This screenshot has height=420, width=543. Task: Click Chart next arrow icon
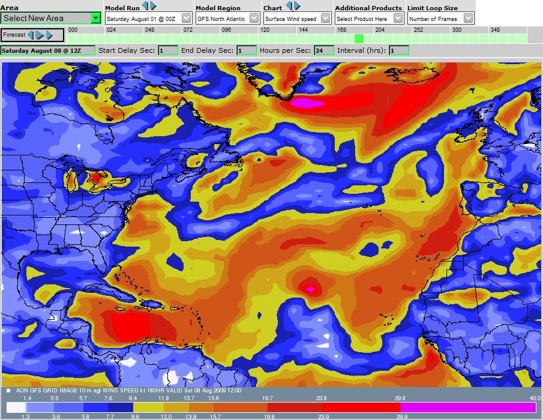(x=297, y=7)
